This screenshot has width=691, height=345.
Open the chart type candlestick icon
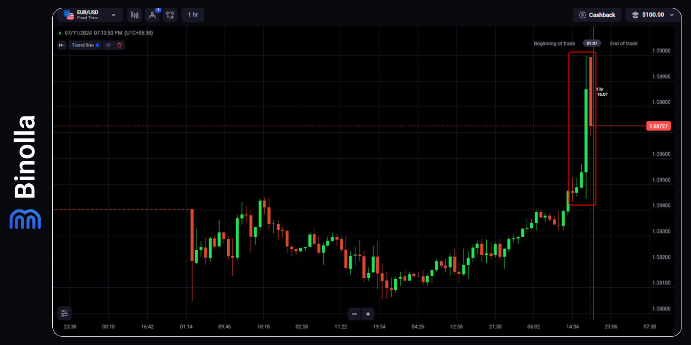point(135,15)
